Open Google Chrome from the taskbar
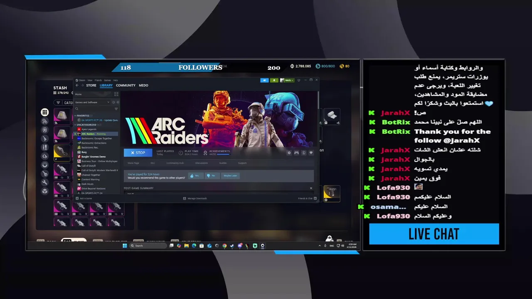Image resolution: width=532 pixels, height=299 pixels. pos(224,246)
